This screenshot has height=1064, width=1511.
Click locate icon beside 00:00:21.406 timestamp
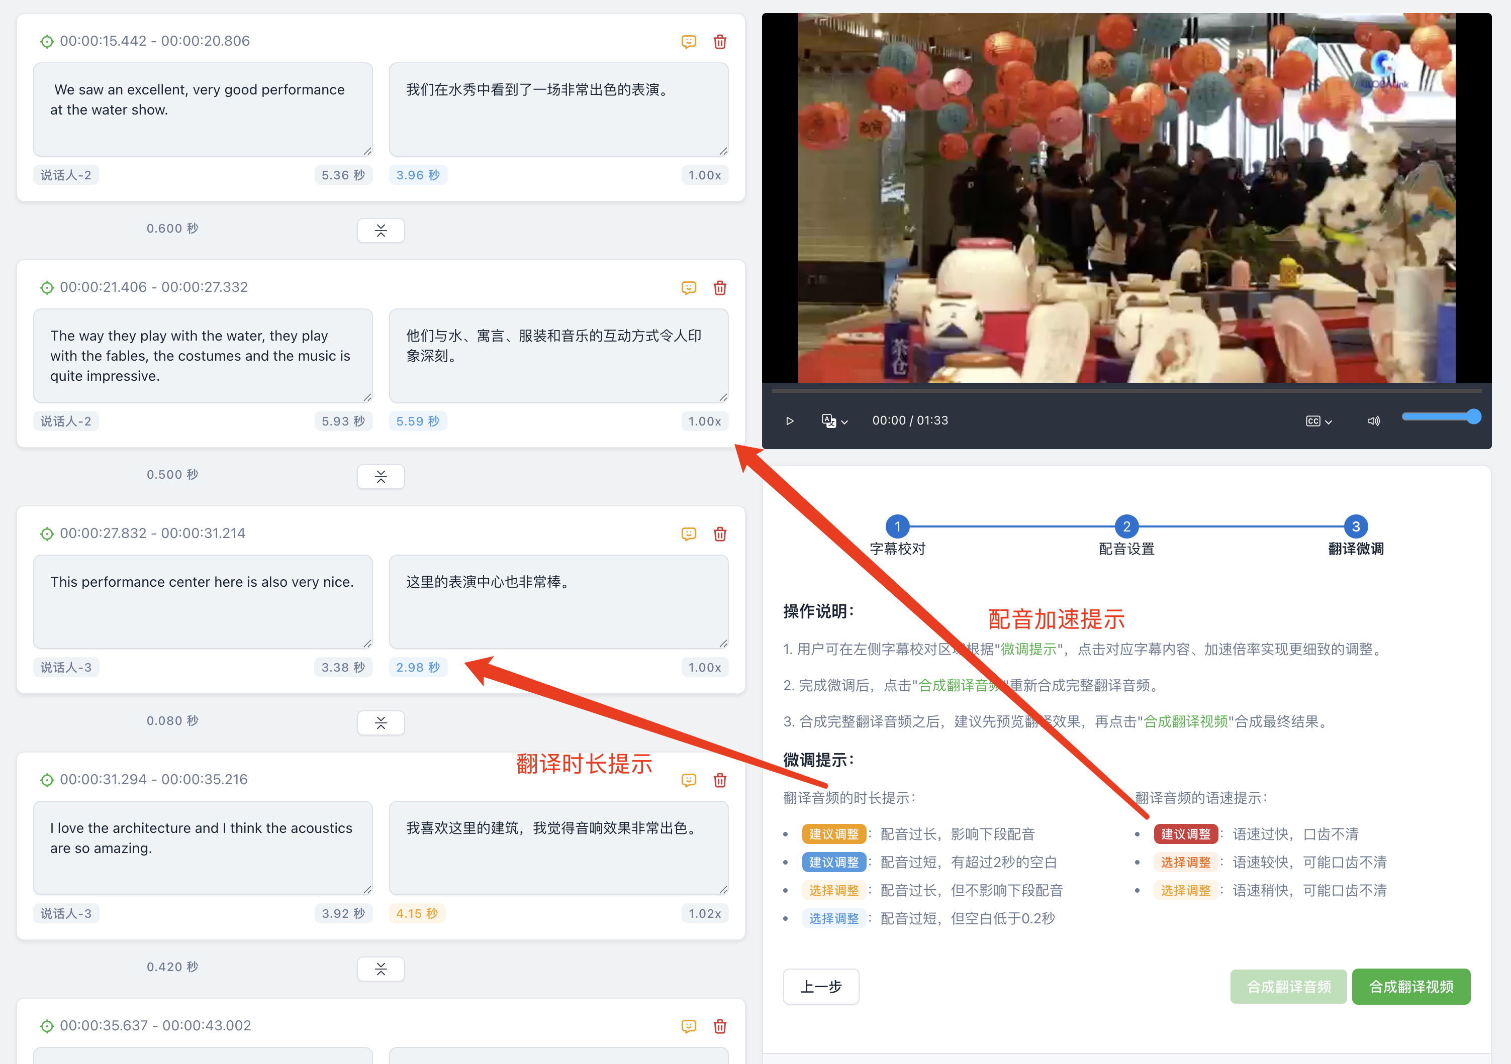coord(47,287)
